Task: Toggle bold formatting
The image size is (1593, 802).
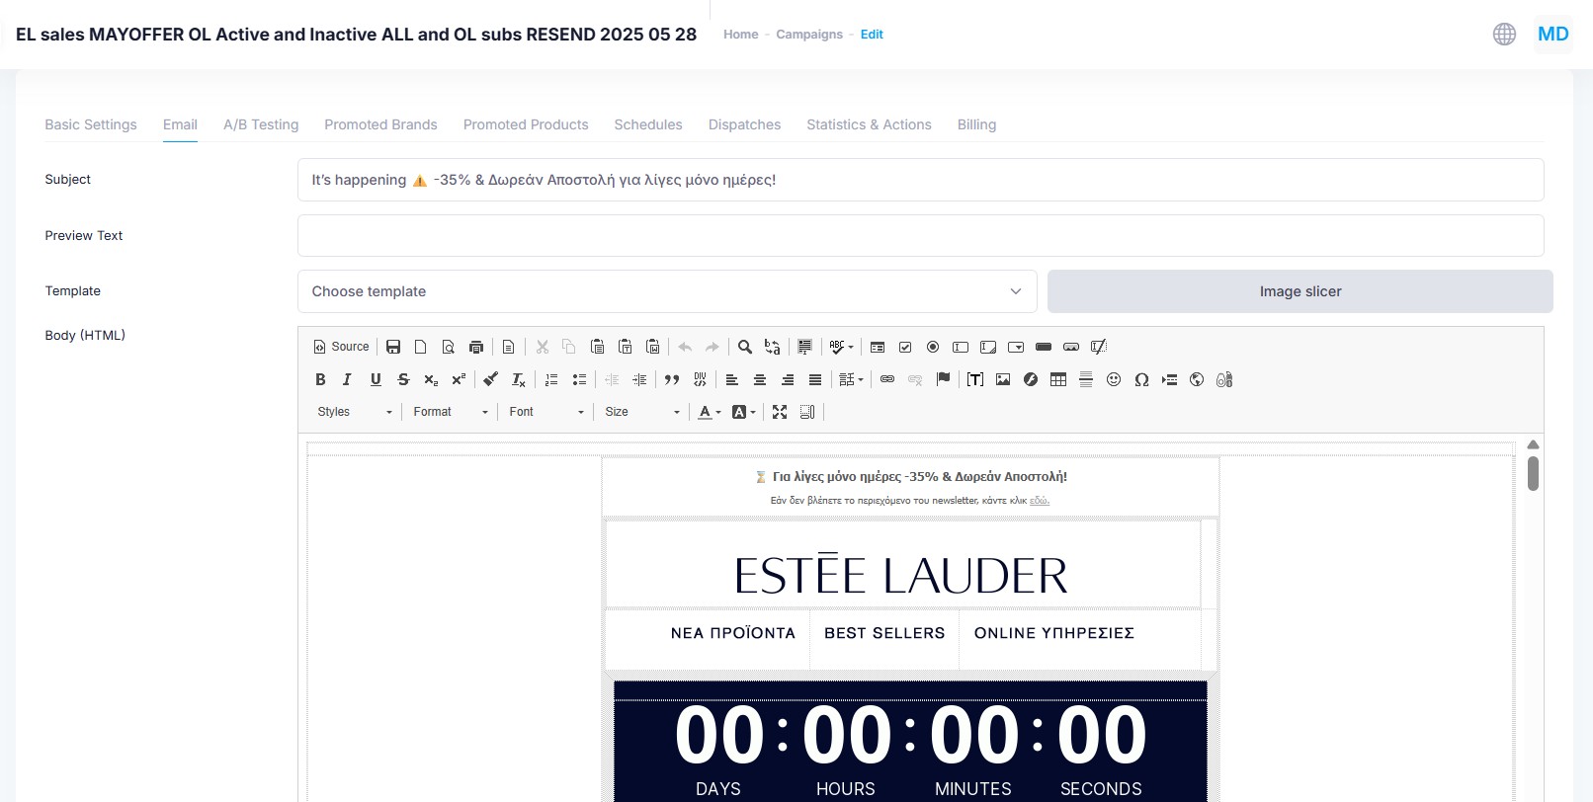Action: click(320, 379)
